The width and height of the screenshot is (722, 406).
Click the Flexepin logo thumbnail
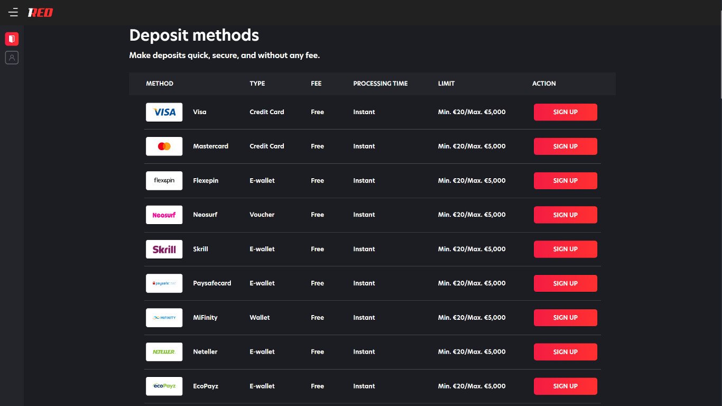pyautogui.click(x=164, y=181)
